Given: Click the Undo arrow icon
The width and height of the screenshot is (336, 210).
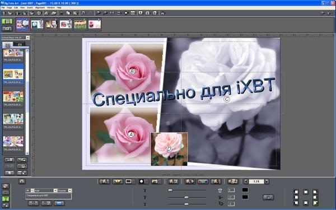Looking at the screenshot, I should (x=83, y=13).
